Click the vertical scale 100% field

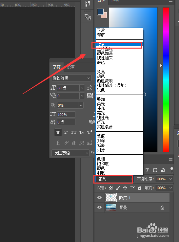[x=66, y=115]
